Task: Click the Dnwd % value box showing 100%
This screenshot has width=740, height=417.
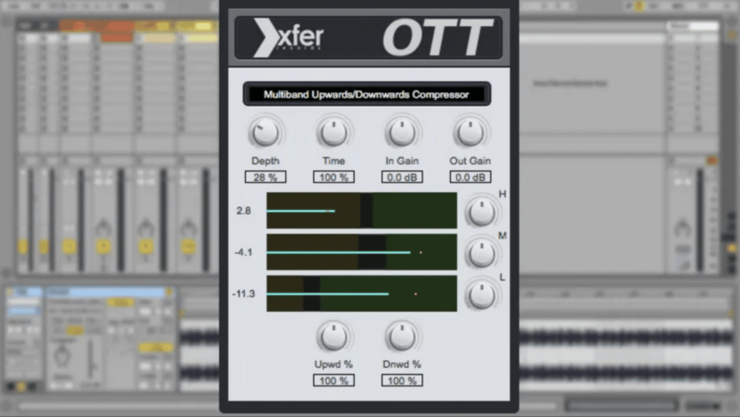Action: pos(402,380)
